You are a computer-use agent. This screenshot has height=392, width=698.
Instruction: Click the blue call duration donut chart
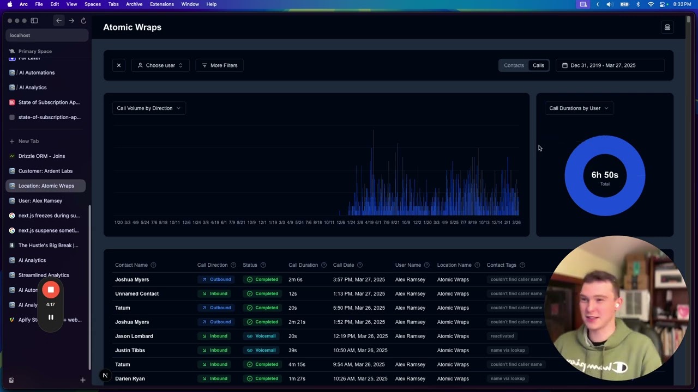click(605, 175)
